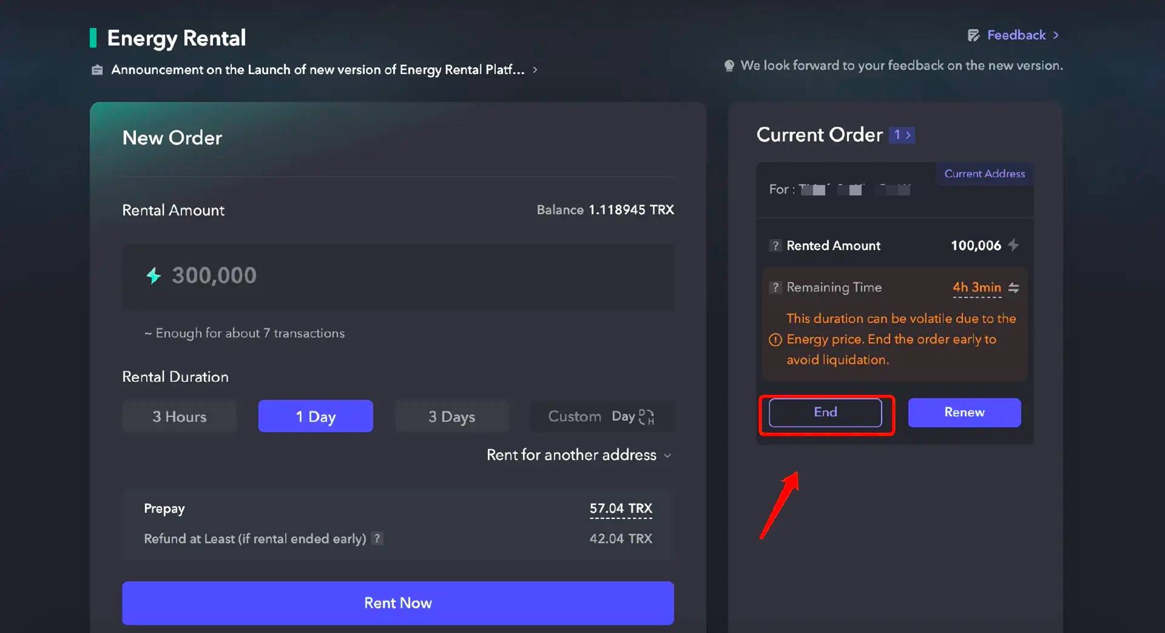The height and width of the screenshot is (633, 1165).
Task: Select the Custom duration option
Action: coord(574,416)
